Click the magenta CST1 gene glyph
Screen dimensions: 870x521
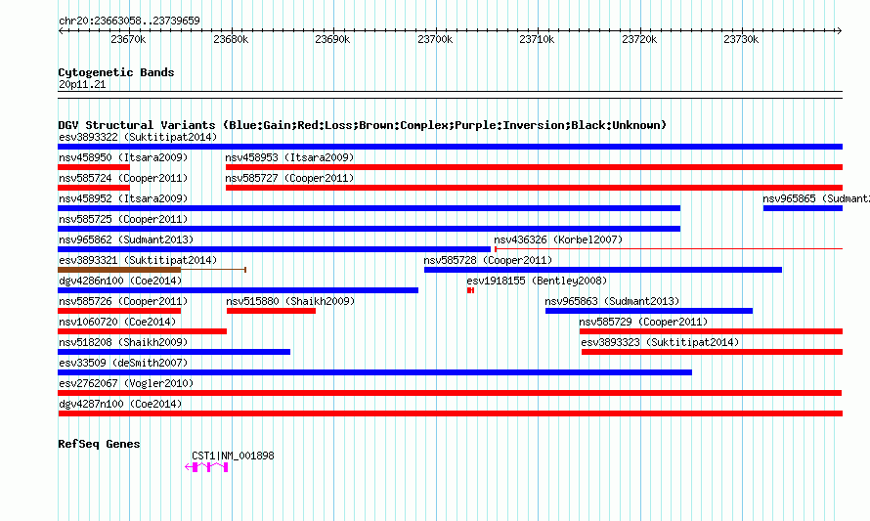[206, 467]
